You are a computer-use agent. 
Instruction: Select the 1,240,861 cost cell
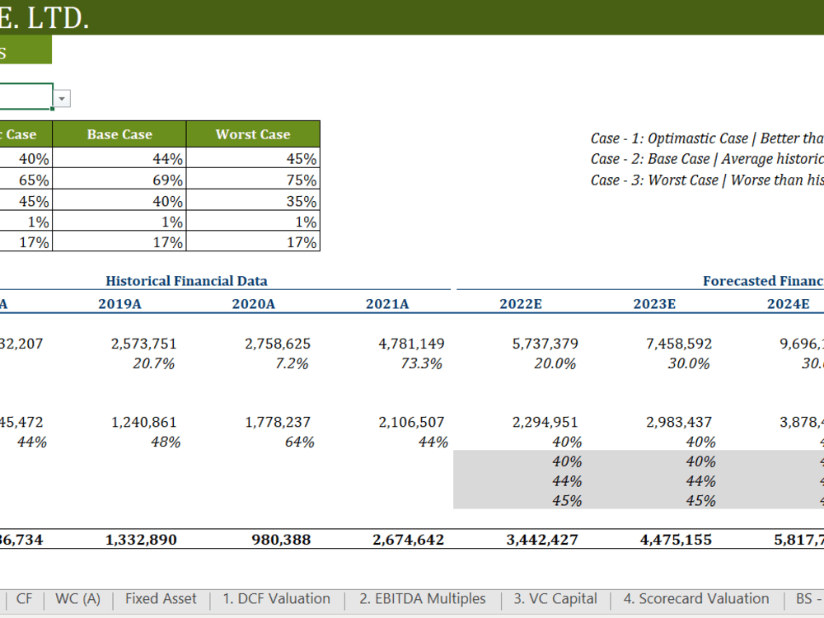[x=143, y=422]
